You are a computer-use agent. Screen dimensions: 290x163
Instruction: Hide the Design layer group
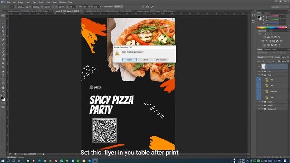(x=259, y=105)
